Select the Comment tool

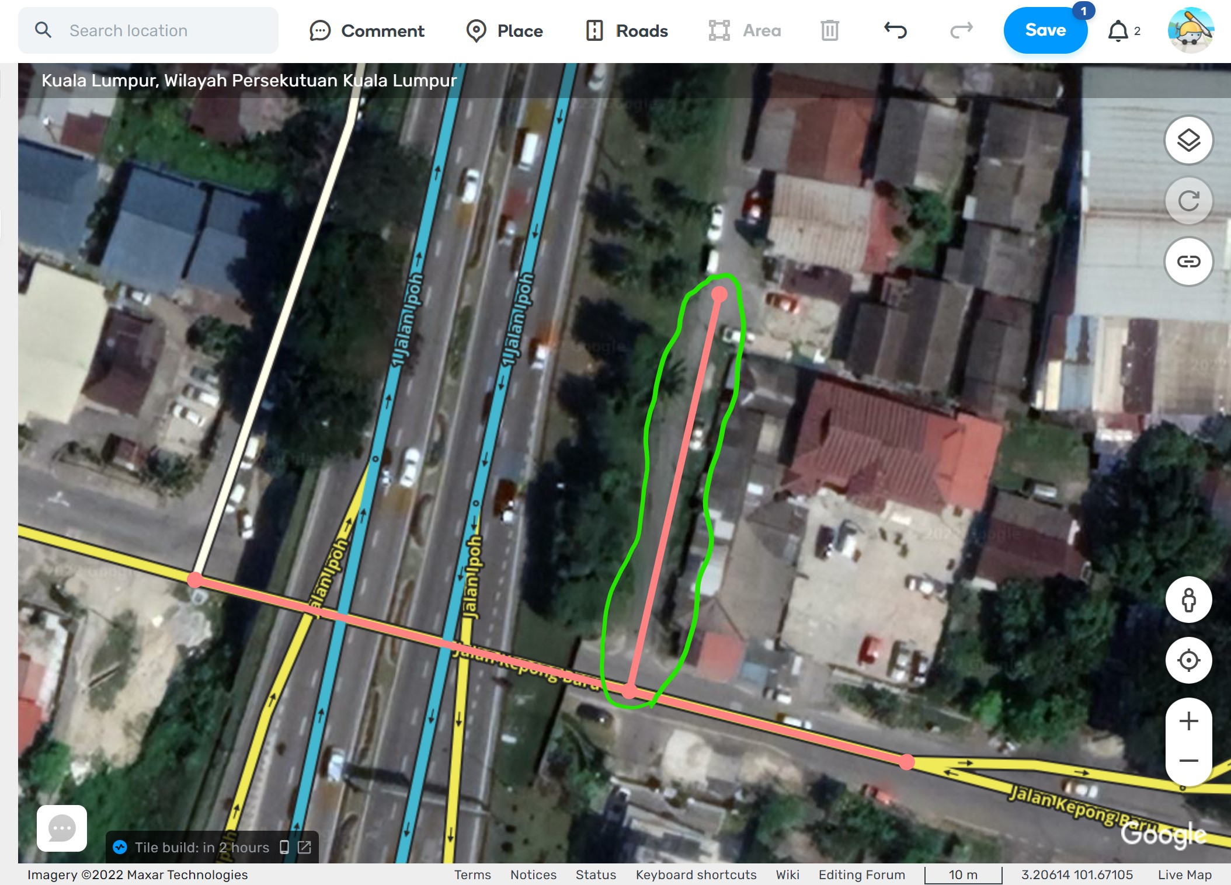coord(367,30)
